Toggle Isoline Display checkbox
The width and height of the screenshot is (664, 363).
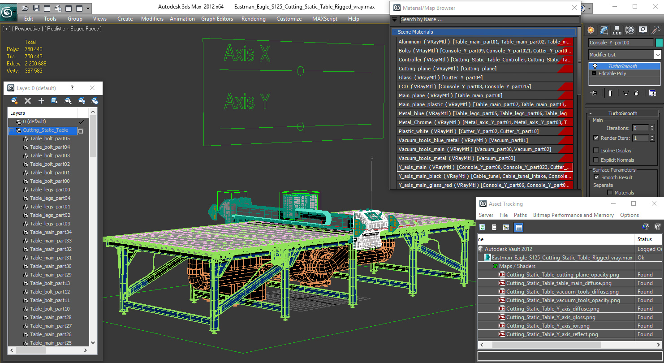pyautogui.click(x=596, y=151)
